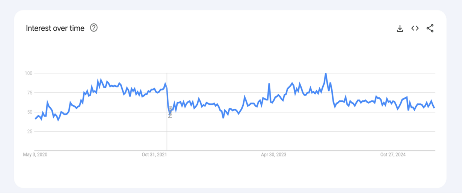Click the May 3, 2020 axis label
Screen dimensions: 462x193
(x=35, y=155)
